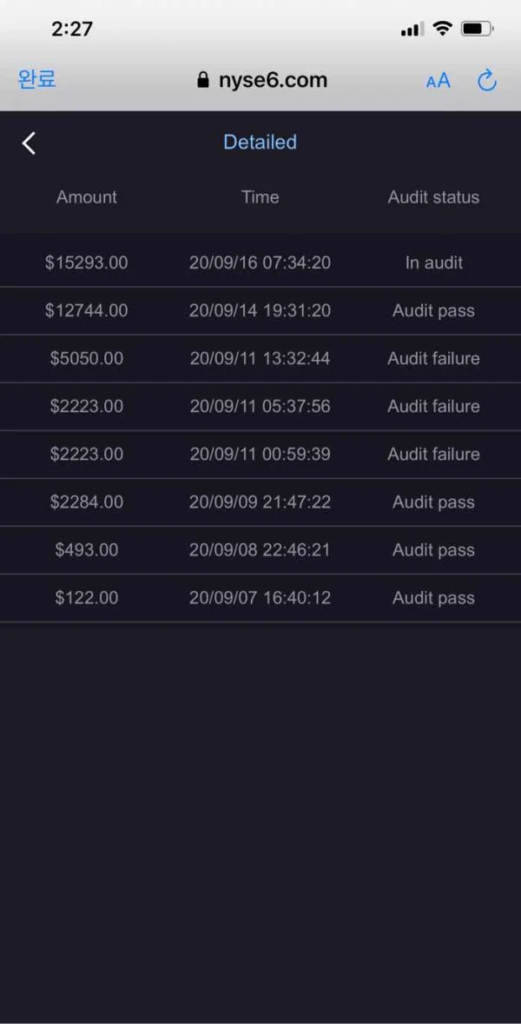Open the $12744.00 transaction amount
Screen dimensions: 521x1024
tap(87, 310)
